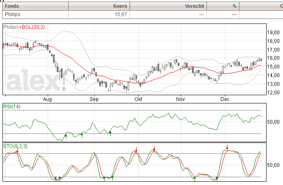283x185 pixels.
Task: Click the 12,00 price axis label
Action: coord(273,92)
